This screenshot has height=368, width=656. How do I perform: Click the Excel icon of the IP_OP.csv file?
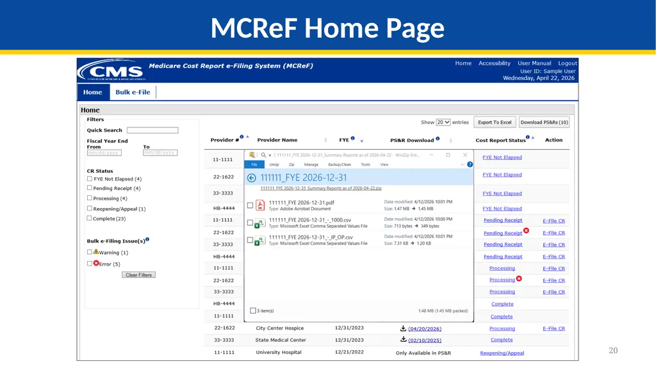260,241
